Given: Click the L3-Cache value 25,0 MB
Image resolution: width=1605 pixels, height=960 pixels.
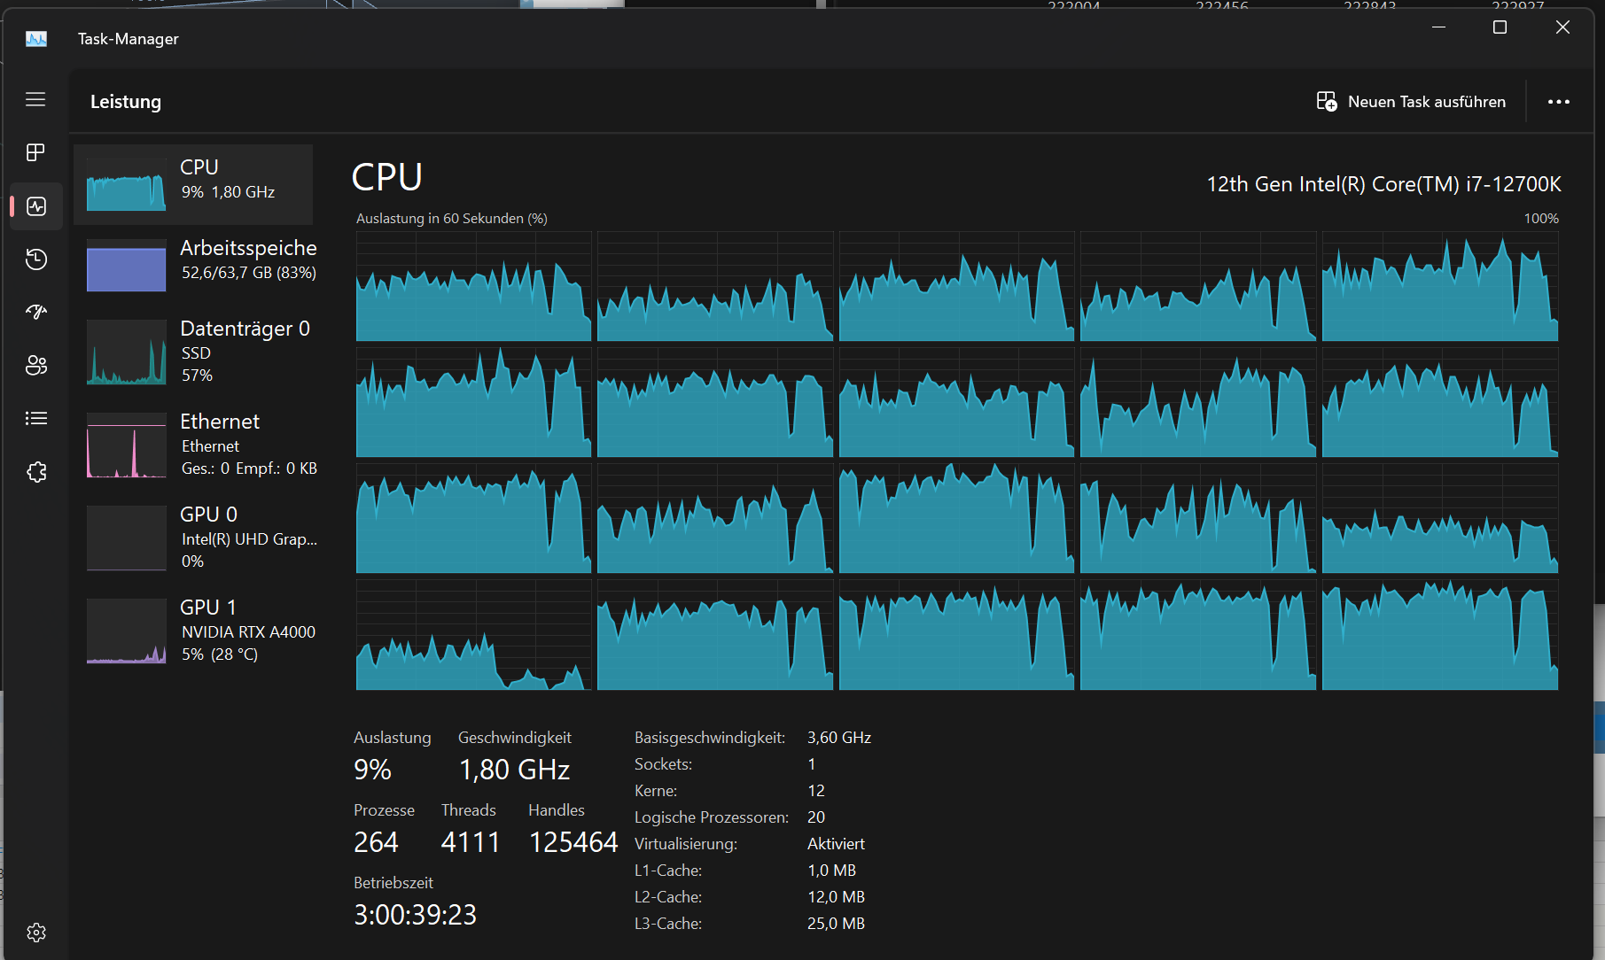Looking at the screenshot, I should point(836,924).
